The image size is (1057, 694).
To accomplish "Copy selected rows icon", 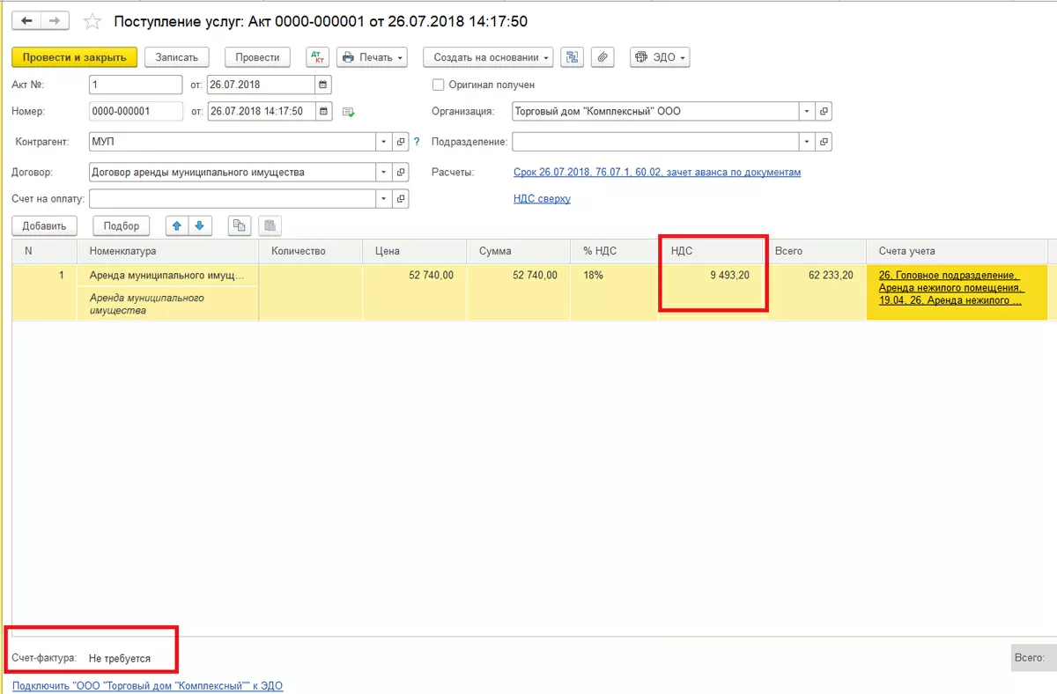I will (x=239, y=225).
